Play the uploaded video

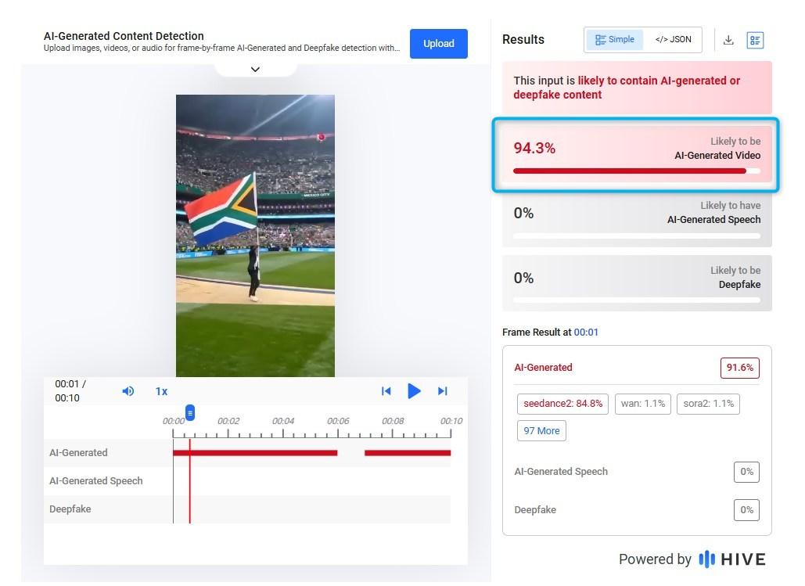pyautogui.click(x=414, y=391)
